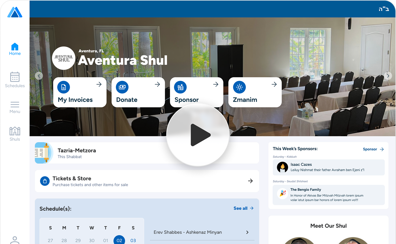Show previous banner image
The height and width of the screenshot is (244, 396).
(x=39, y=76)
